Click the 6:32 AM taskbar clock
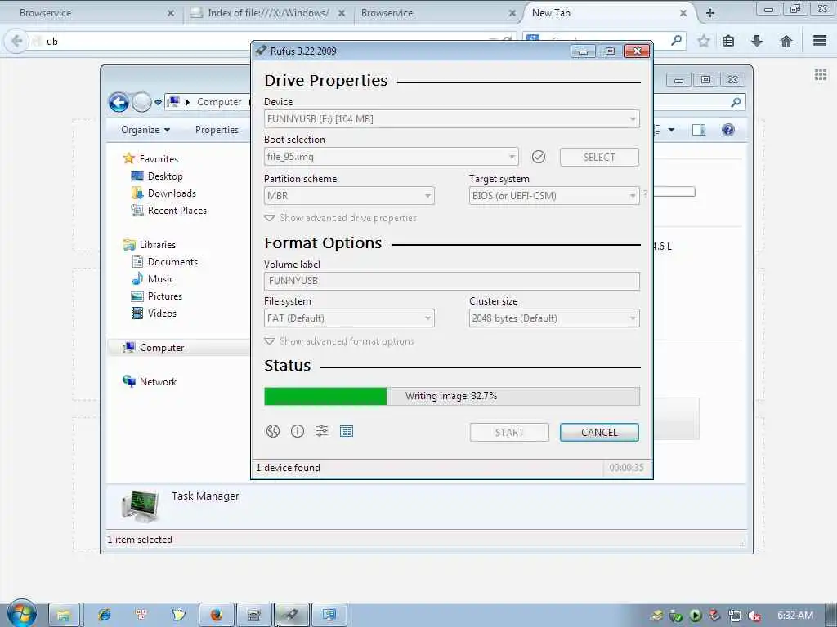 (x=794, y=616)
